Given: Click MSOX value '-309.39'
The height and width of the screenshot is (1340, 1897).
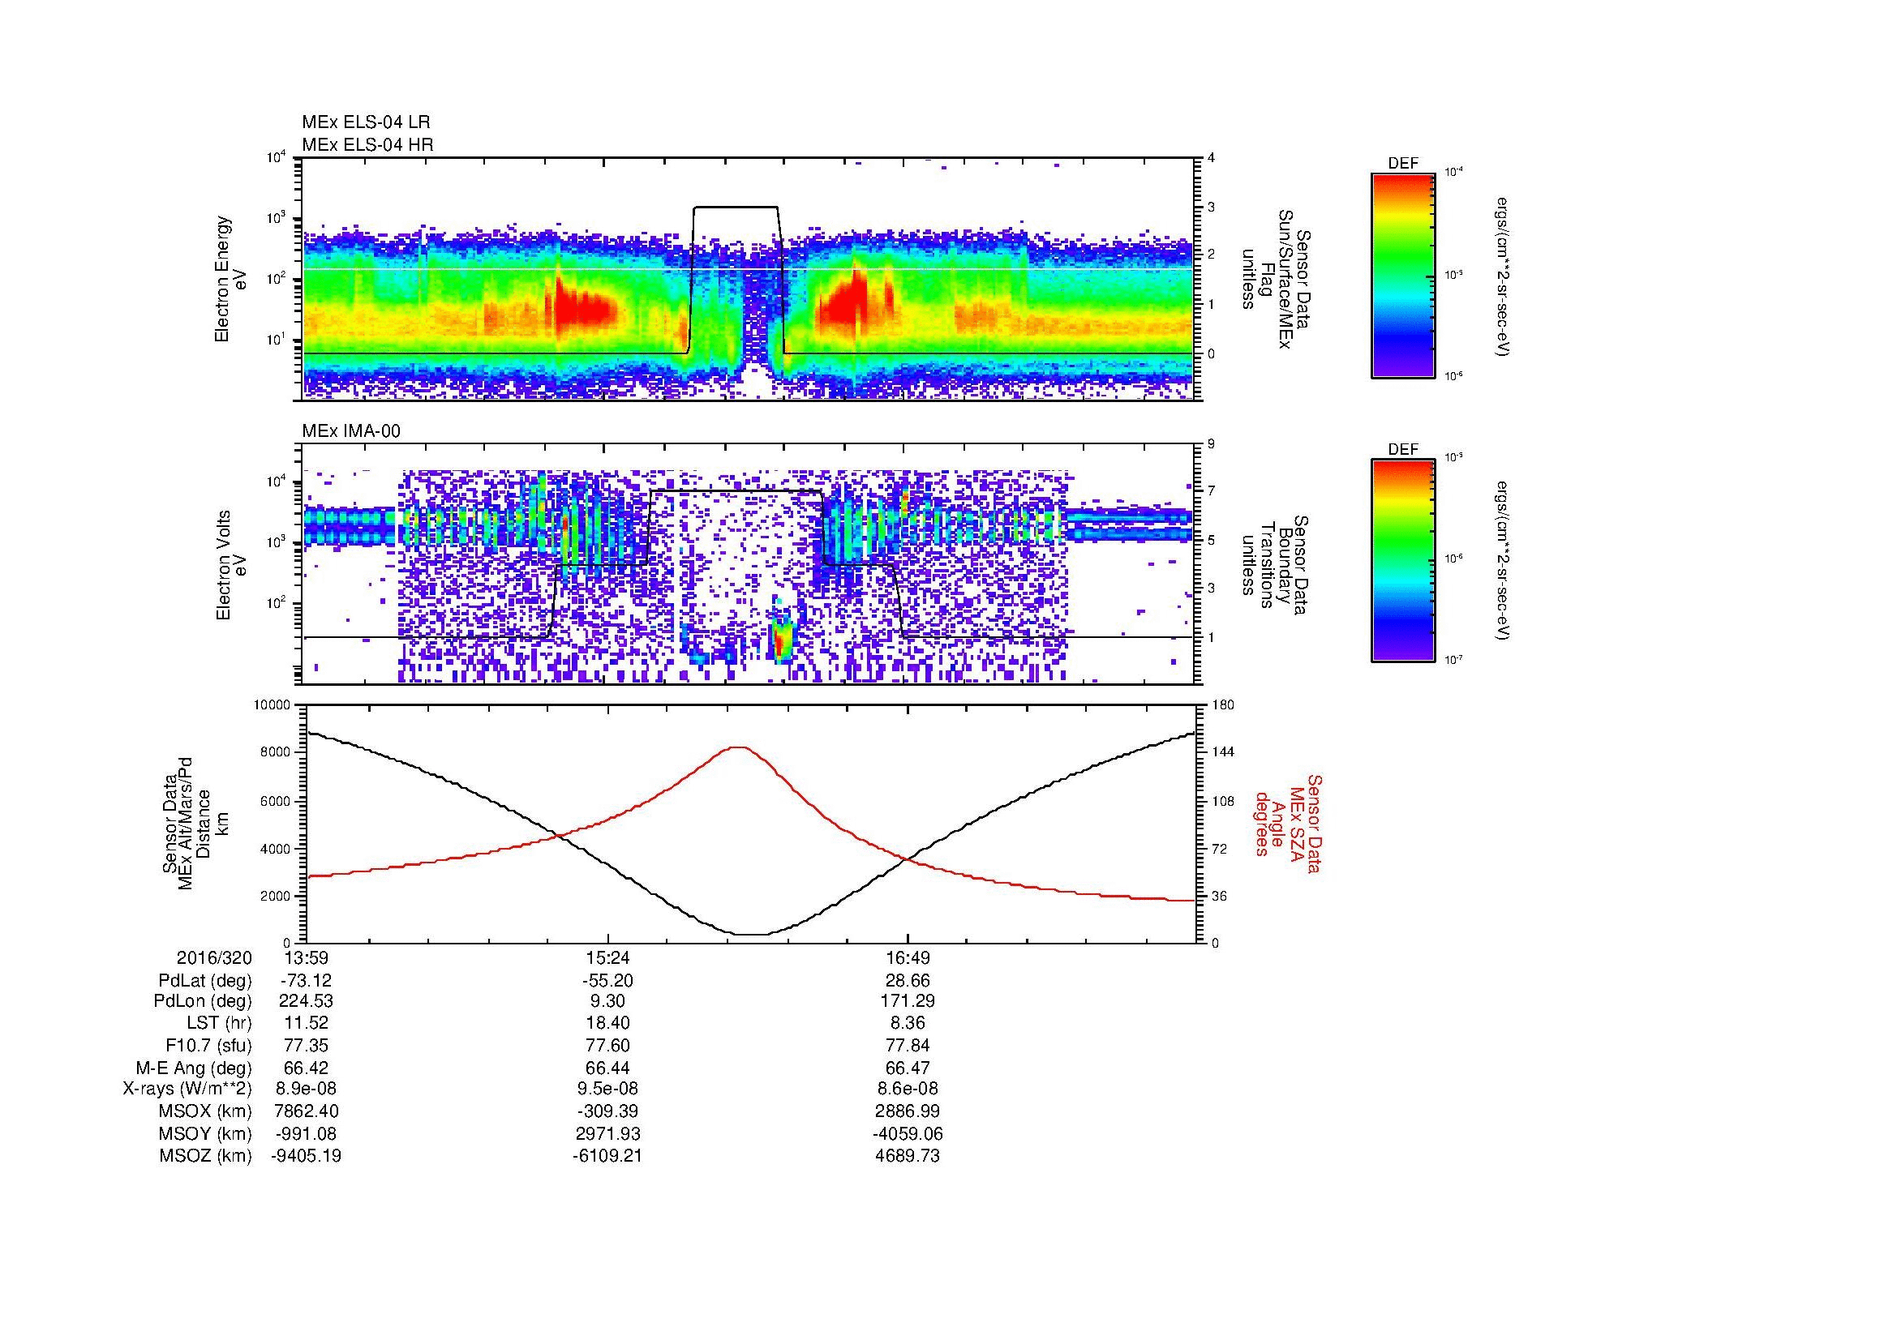Looking at the screenshot, I should [x=607, y=1111].
